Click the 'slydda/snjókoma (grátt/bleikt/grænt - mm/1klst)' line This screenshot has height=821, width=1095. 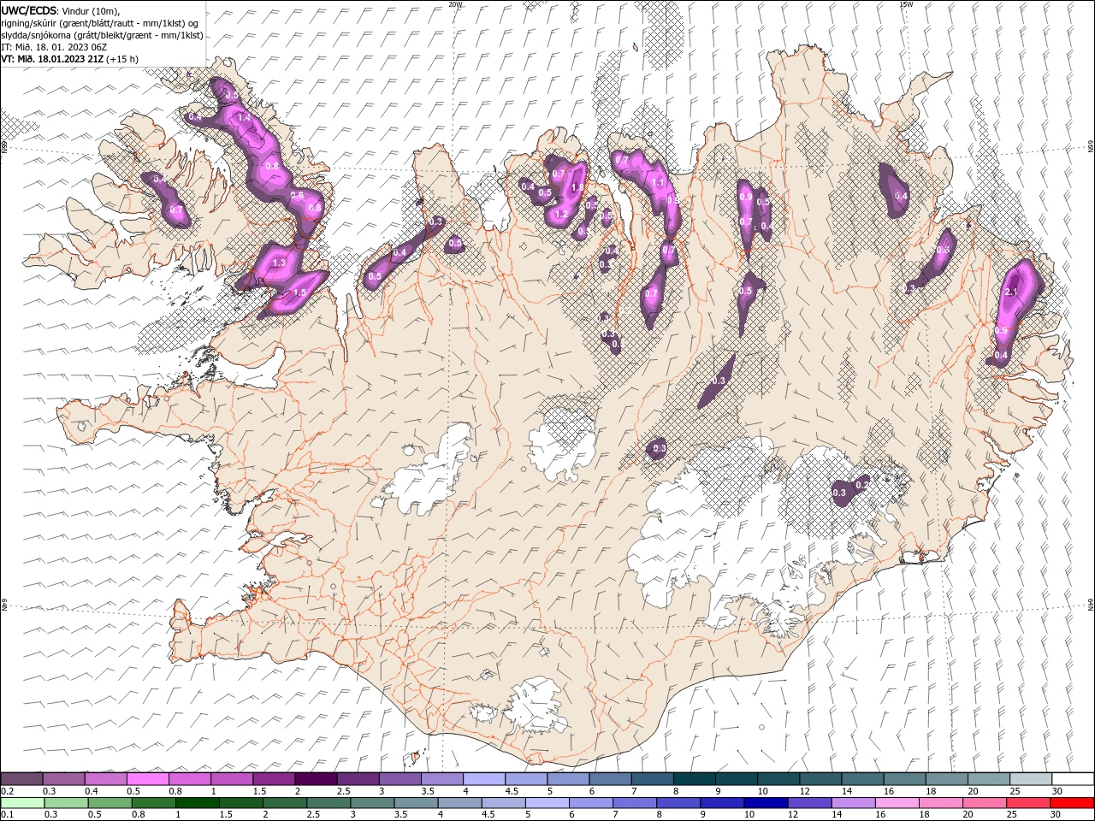(x=102, y=35)
